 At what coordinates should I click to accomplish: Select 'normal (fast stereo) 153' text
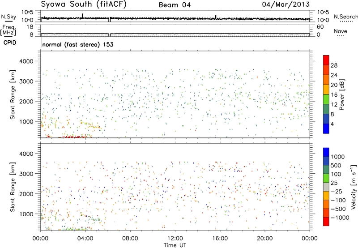tap(78, 44)
